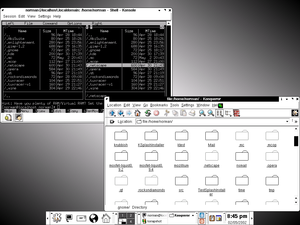Click the active shell session icon in Konsole

point(19,117)
